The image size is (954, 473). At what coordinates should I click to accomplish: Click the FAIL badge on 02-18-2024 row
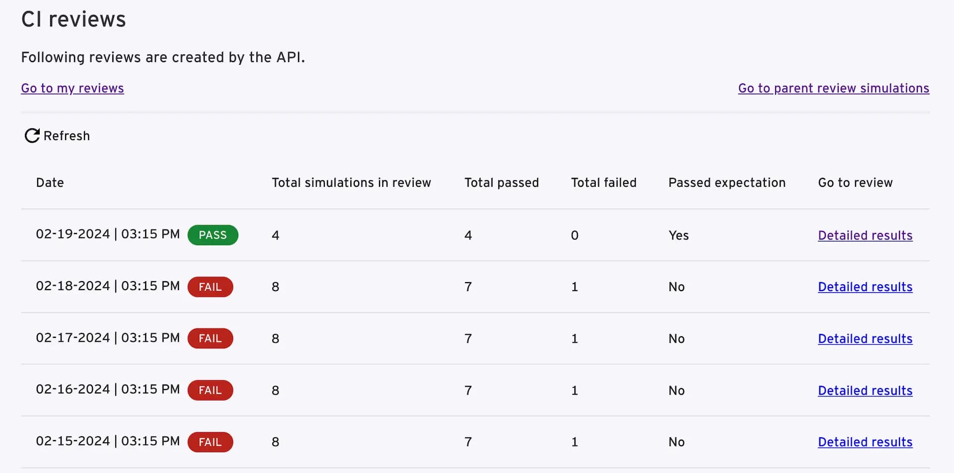point(210,287)
